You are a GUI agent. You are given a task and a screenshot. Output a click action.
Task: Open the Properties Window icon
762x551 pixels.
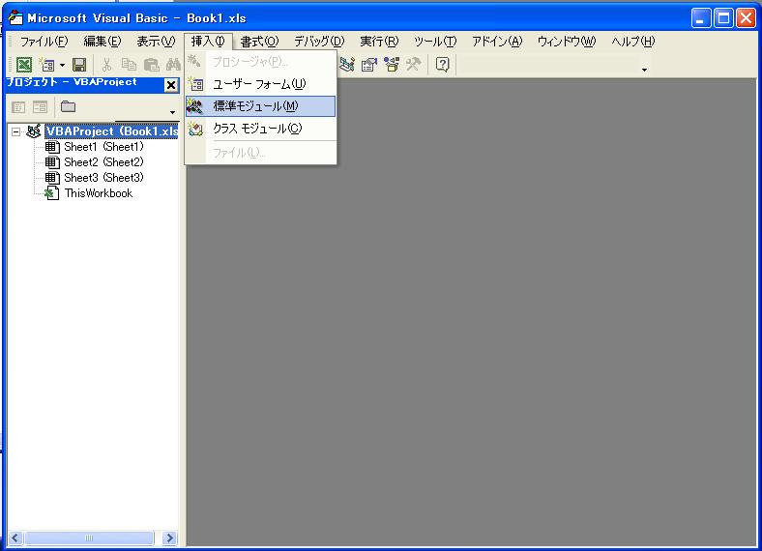pos(369,64)
